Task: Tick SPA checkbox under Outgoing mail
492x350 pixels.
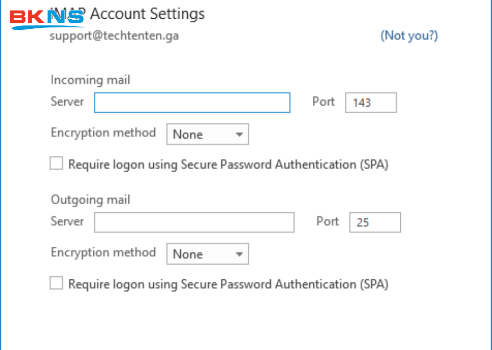Action: [57, 284]
